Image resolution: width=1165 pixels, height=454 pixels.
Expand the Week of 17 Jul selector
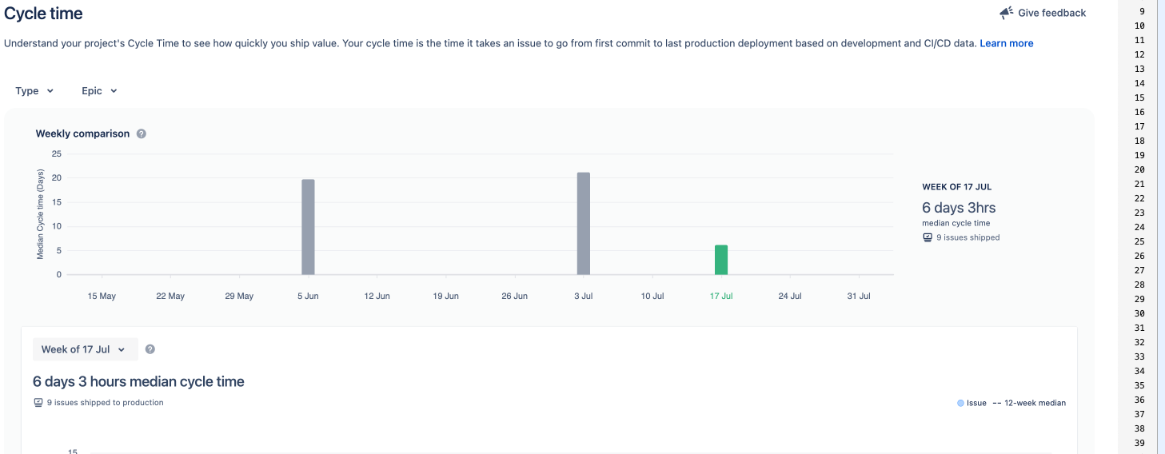pos(85,349)
